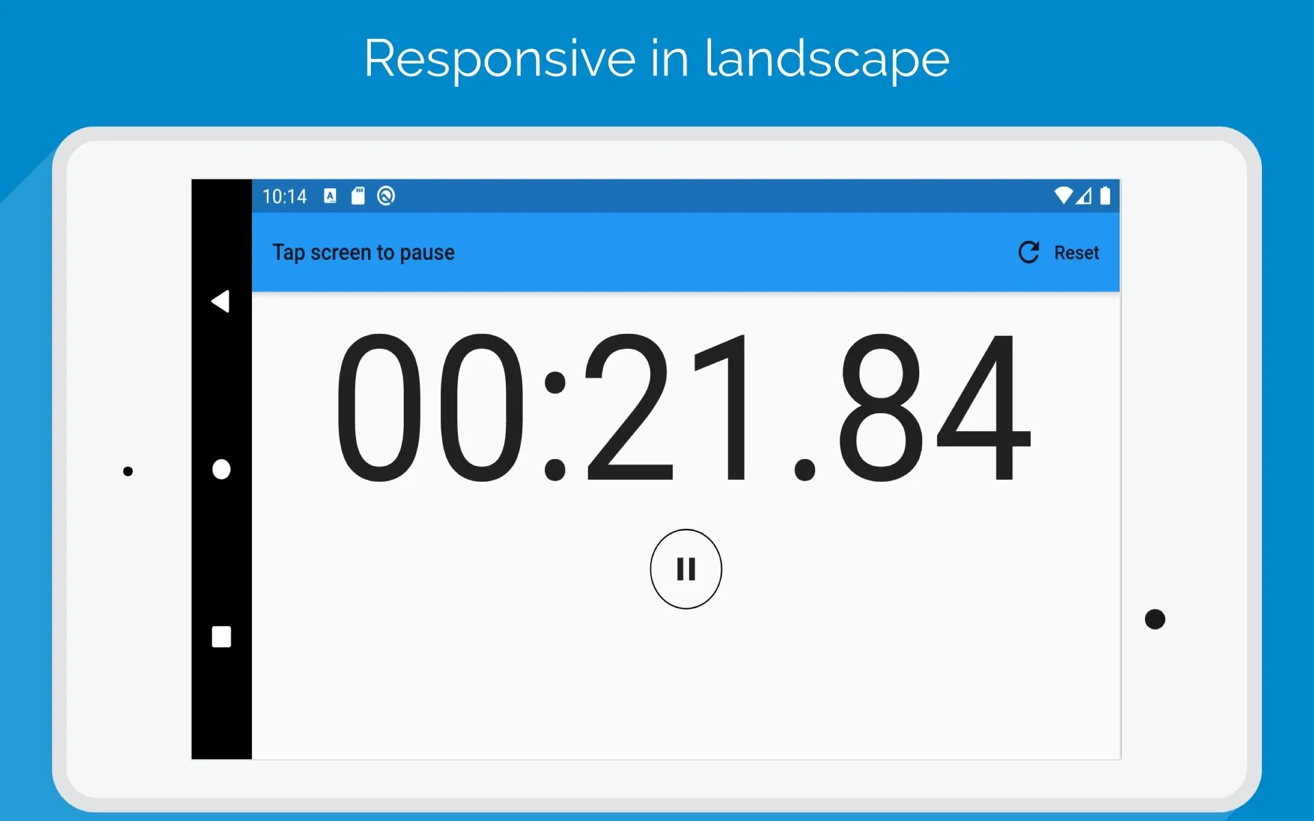Click the system clock at 10:14
This screenshot has width=1314, height=821.
(x=285, y=196)
